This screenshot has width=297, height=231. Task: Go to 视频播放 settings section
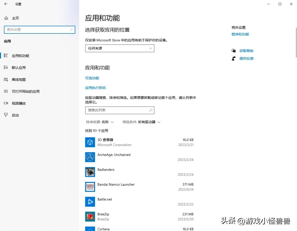click(19, 103)
